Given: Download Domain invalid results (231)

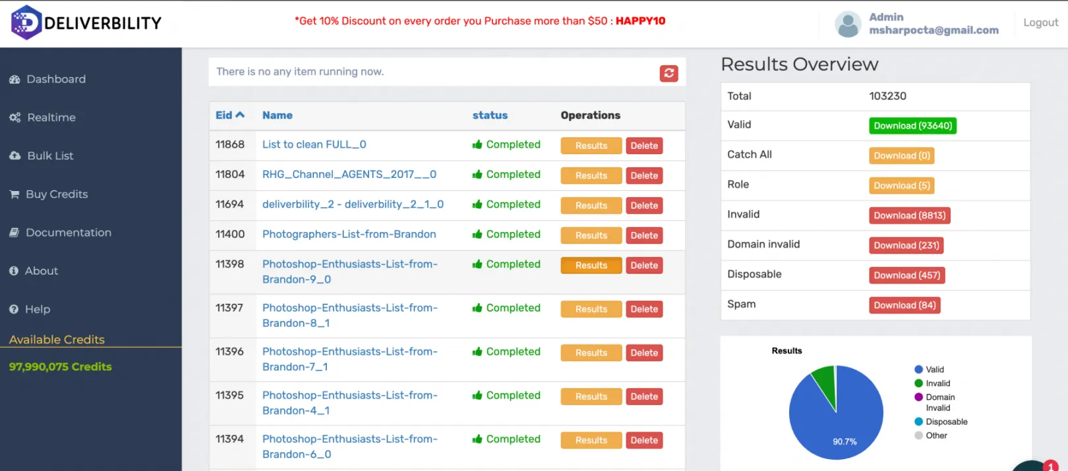Looking at the screenshot, I should (x=906, y=245).
